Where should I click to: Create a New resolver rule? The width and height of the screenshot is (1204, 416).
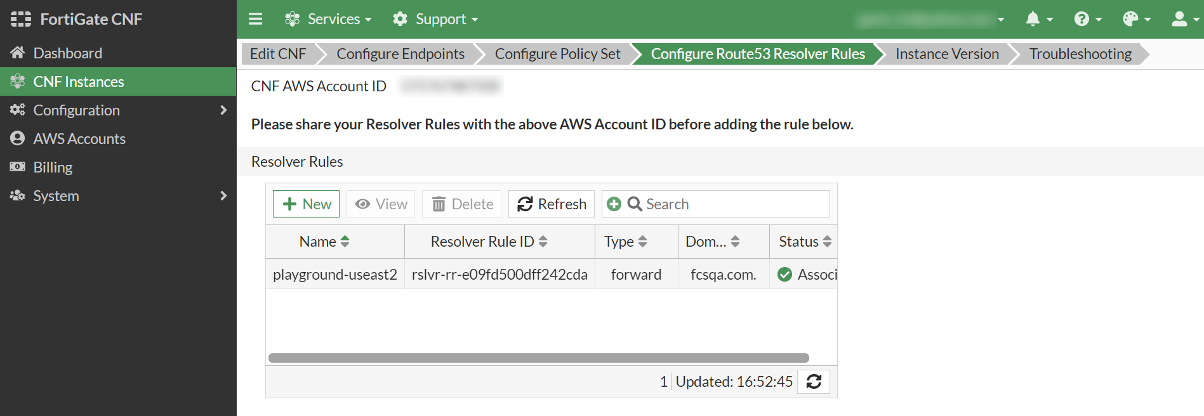click(x=307, y=204)
